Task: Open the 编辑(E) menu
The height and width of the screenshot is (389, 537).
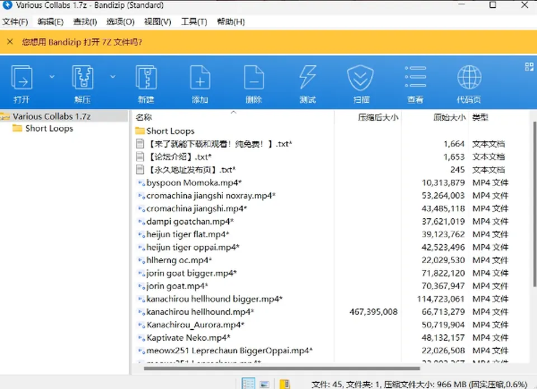Action: pos(50,22)
